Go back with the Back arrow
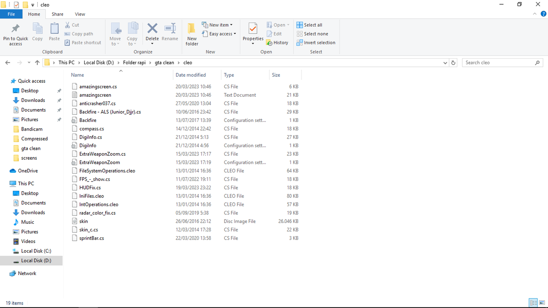The image size is (548, 308). point(8,62)
